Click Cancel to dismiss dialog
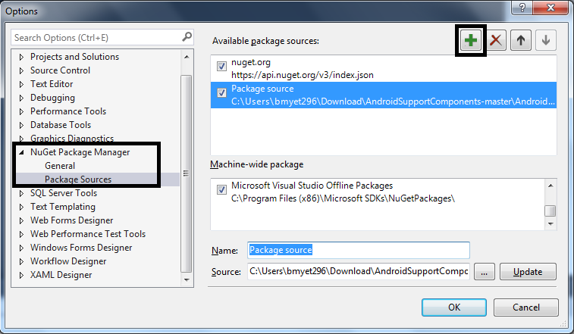The width and height of the screenshot is (574, 334). coord(526,307)
